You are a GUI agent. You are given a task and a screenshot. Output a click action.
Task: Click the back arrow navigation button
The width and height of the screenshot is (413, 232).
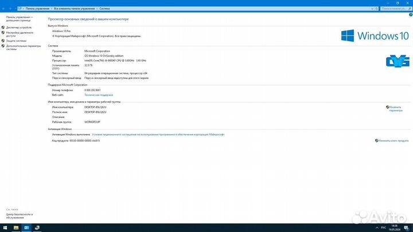tap(3, 9)
